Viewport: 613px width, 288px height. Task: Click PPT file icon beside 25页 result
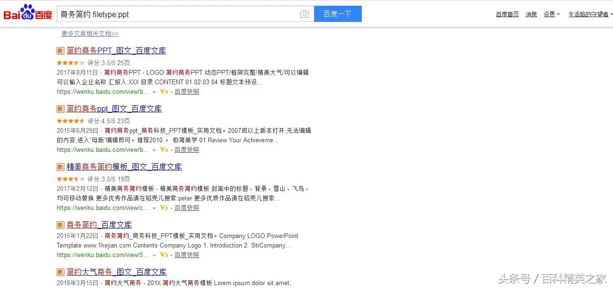pyautogui.click(x=61, y=51)
